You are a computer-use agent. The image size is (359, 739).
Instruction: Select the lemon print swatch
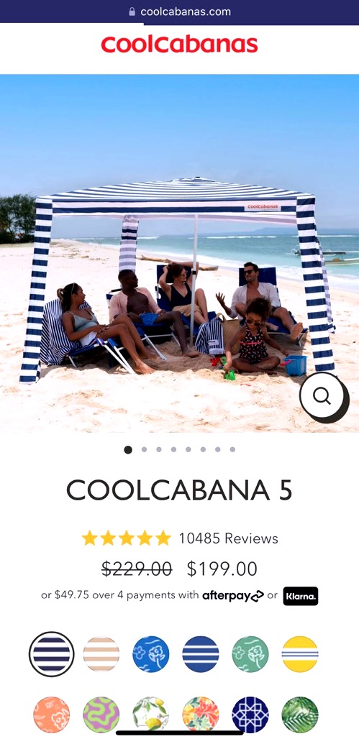point(151,715)
